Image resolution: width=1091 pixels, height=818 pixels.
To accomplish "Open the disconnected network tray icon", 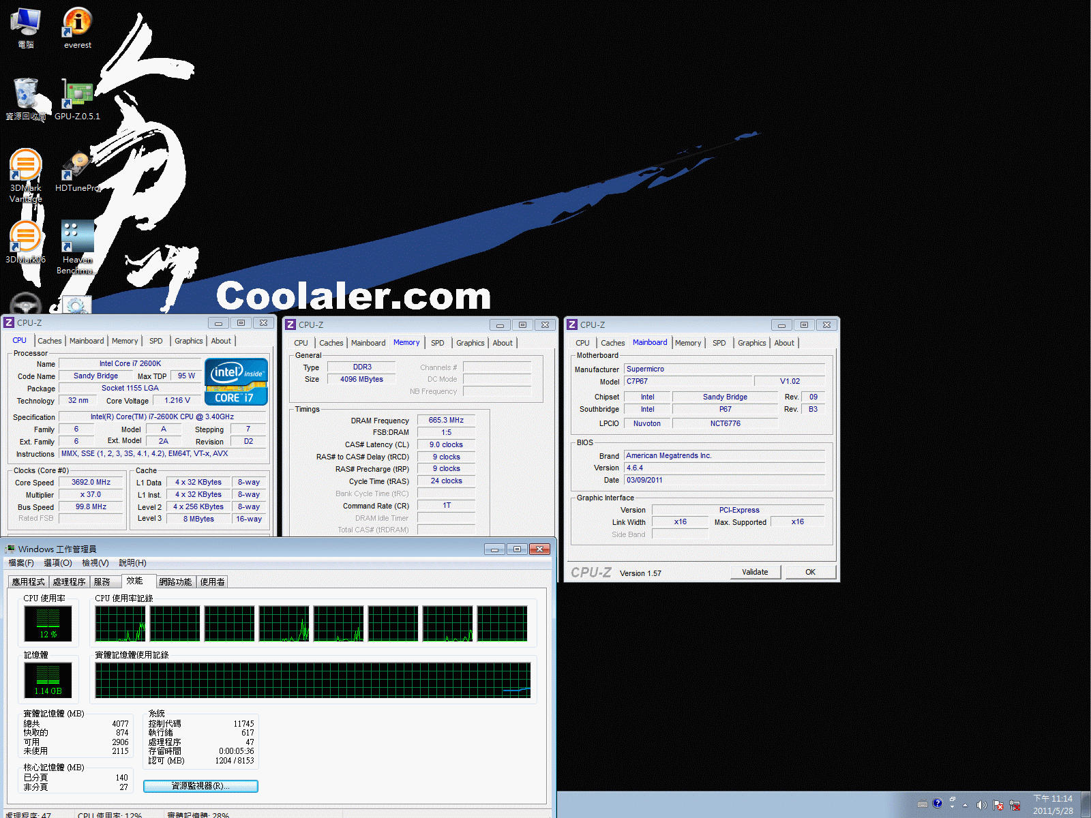I will click(1015, 805).
